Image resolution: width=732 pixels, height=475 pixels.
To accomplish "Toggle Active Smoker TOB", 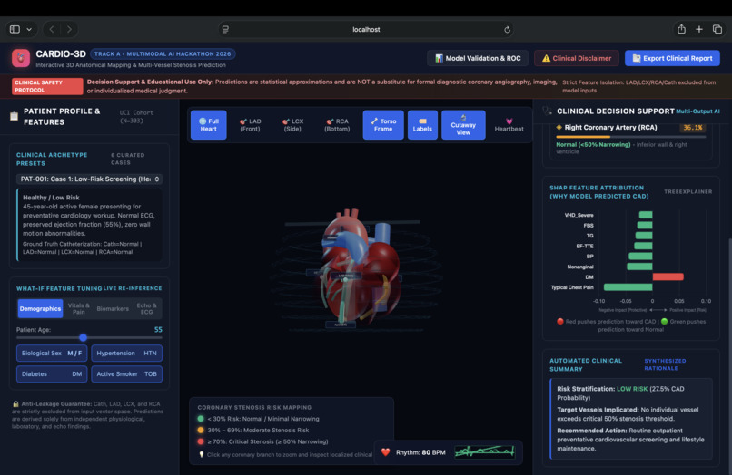I will tap(126, 373).
